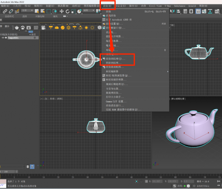
Task: Click frame 50 on the timeline
Action: pos(146,177)
